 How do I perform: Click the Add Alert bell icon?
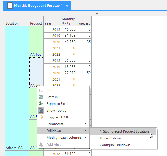tap(41, 144)
